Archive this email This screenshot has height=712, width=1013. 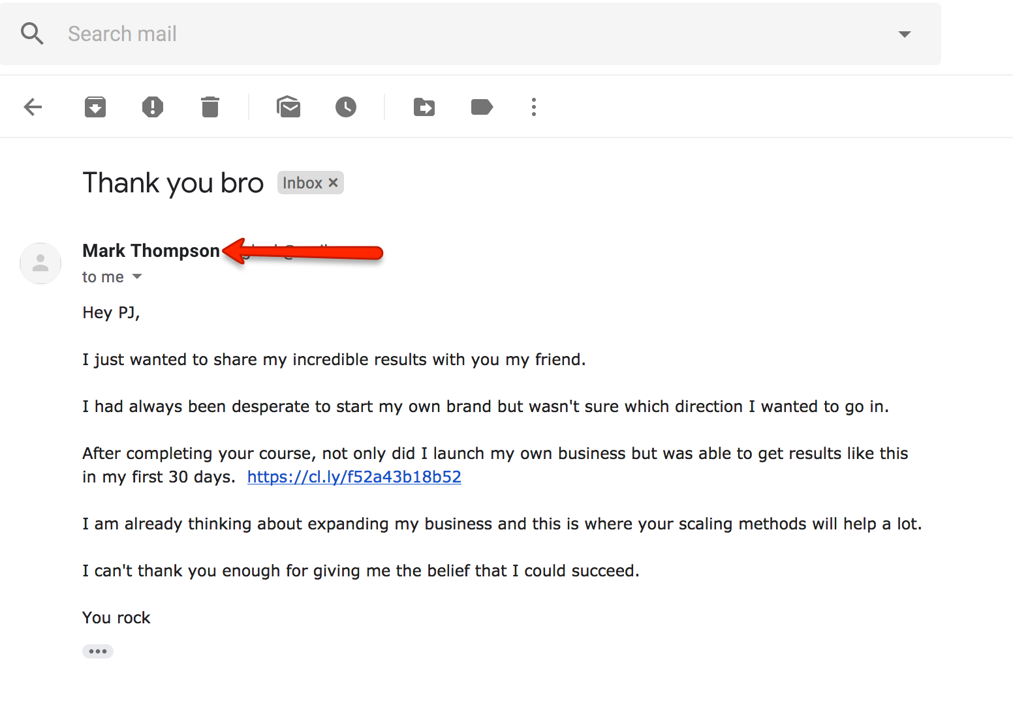tap(95, 107)
